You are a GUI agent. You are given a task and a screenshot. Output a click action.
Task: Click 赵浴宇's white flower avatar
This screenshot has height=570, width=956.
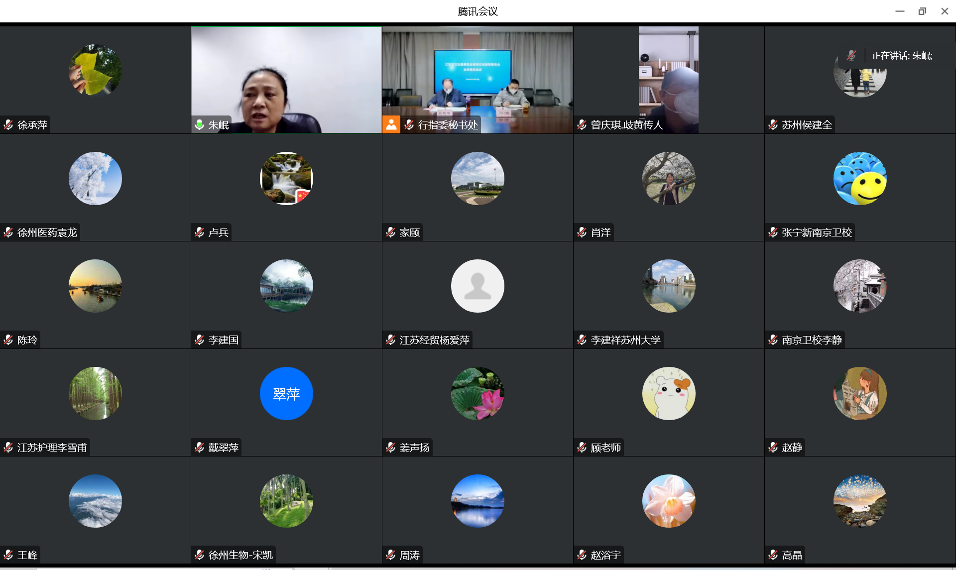(669, 501)
